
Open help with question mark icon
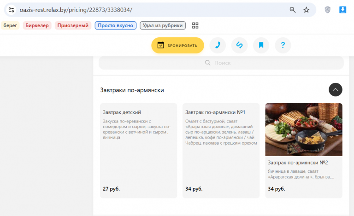(x=283, y=45)
